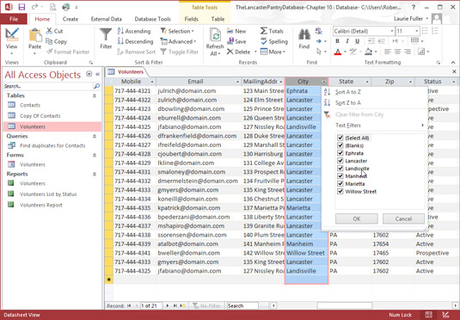
Task: Open the Advanced filter dropdown
Action: pos(178,41)
